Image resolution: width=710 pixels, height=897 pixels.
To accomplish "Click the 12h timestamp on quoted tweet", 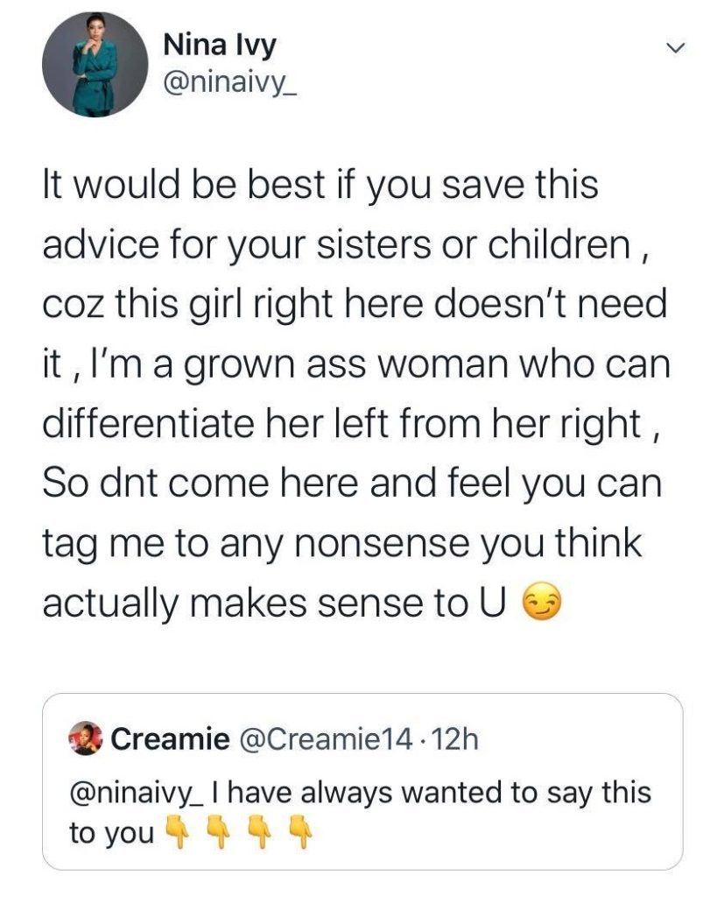I will (453, 741).
